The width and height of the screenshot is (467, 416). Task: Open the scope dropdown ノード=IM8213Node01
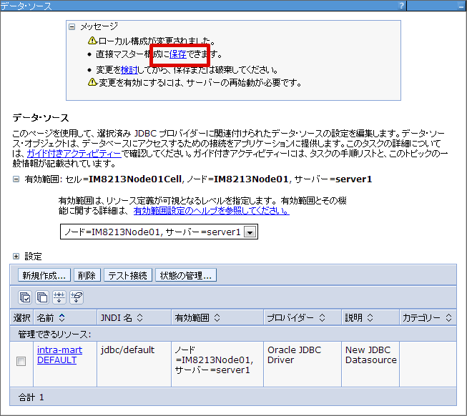coord(250,232)
